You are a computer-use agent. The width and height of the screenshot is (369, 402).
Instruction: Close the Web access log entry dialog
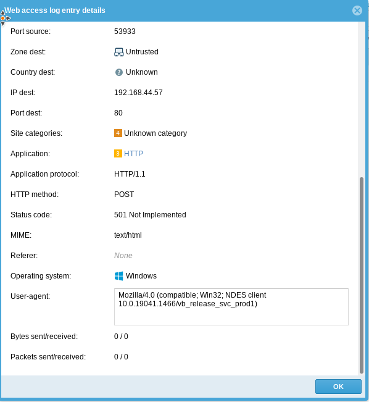pyautogui.click(x=357, y=10)
